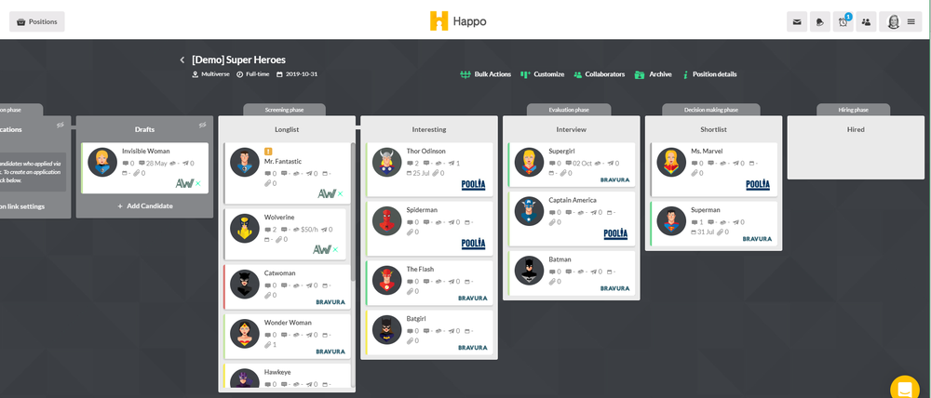
Task: Click Bravura logo on The Flash card
Action: point(473,298)
